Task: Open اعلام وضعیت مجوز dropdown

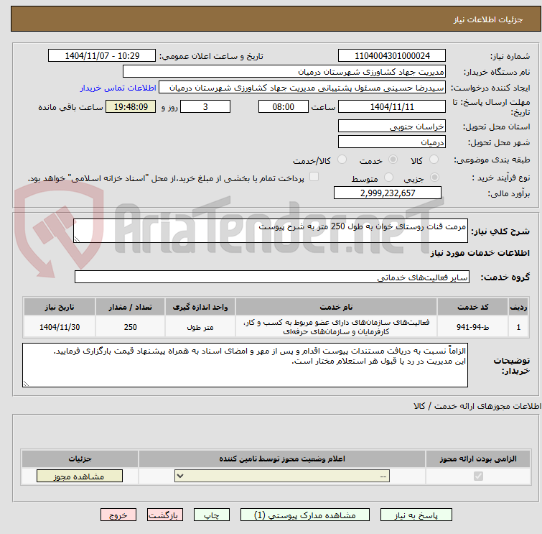Action: (x=282, y=477)
